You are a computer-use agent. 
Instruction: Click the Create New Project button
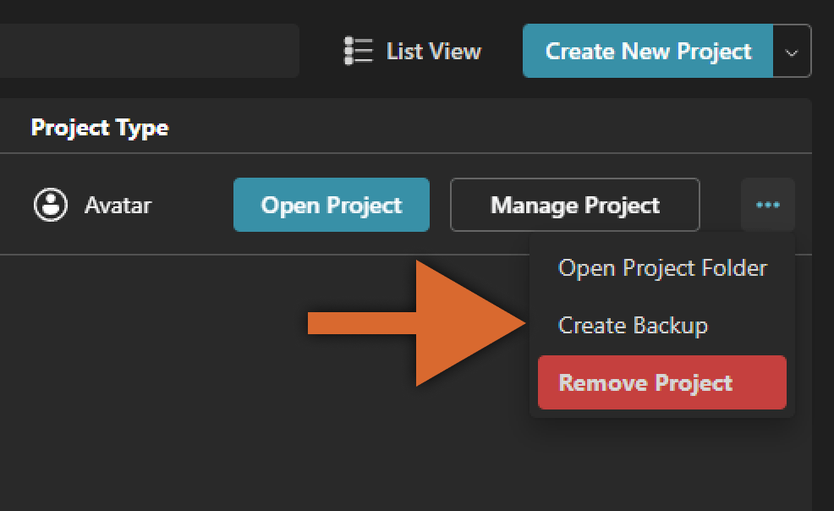648,51
